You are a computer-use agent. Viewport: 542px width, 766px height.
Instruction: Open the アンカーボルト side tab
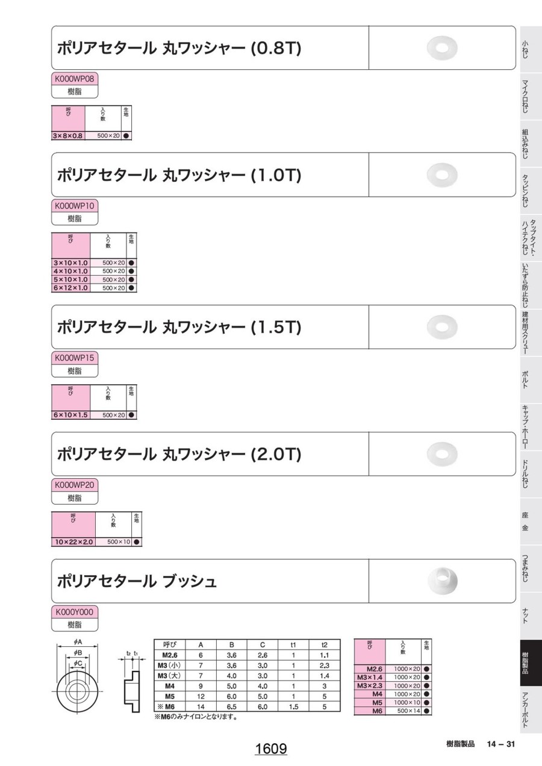point(525,709)
